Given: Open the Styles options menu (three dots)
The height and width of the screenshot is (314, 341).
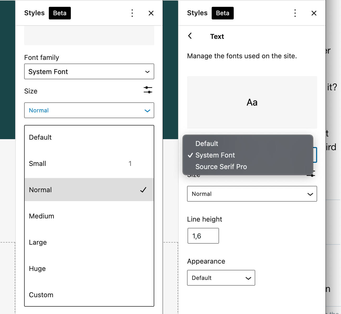Looking at the screenshot, I should click(132, 13).
